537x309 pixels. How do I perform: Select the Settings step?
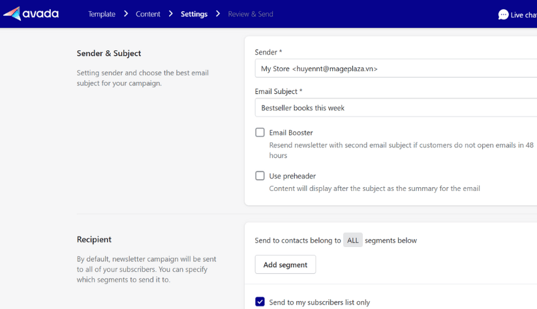194,14
